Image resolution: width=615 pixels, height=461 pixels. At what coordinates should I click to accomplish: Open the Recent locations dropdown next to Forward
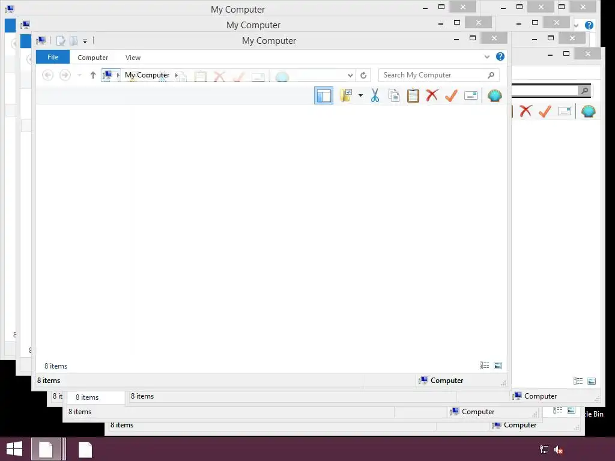point(79,75)
